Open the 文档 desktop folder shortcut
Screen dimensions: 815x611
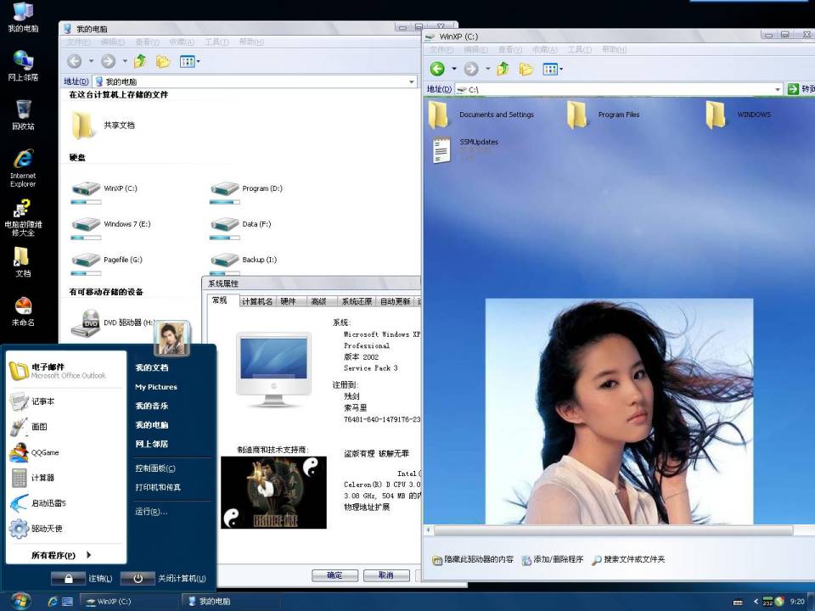tap(23, 262)
